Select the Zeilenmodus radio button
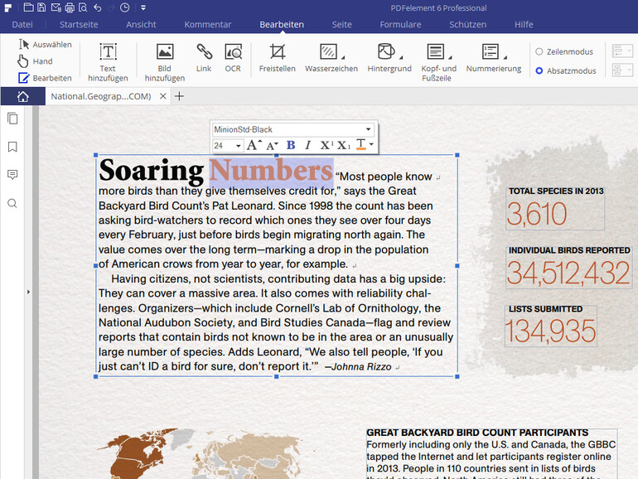The height and width of the screenshot is (479, 638). (539, 51)
